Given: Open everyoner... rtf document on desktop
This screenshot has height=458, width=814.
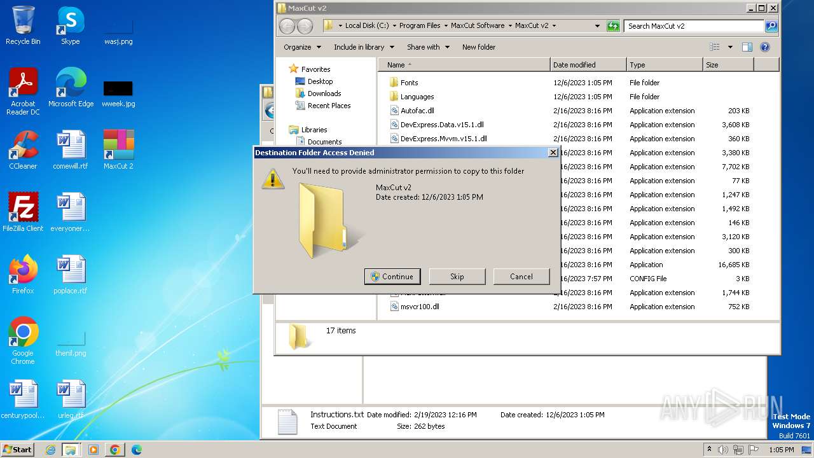Looking at the screenshot, I should click(71, 212).
